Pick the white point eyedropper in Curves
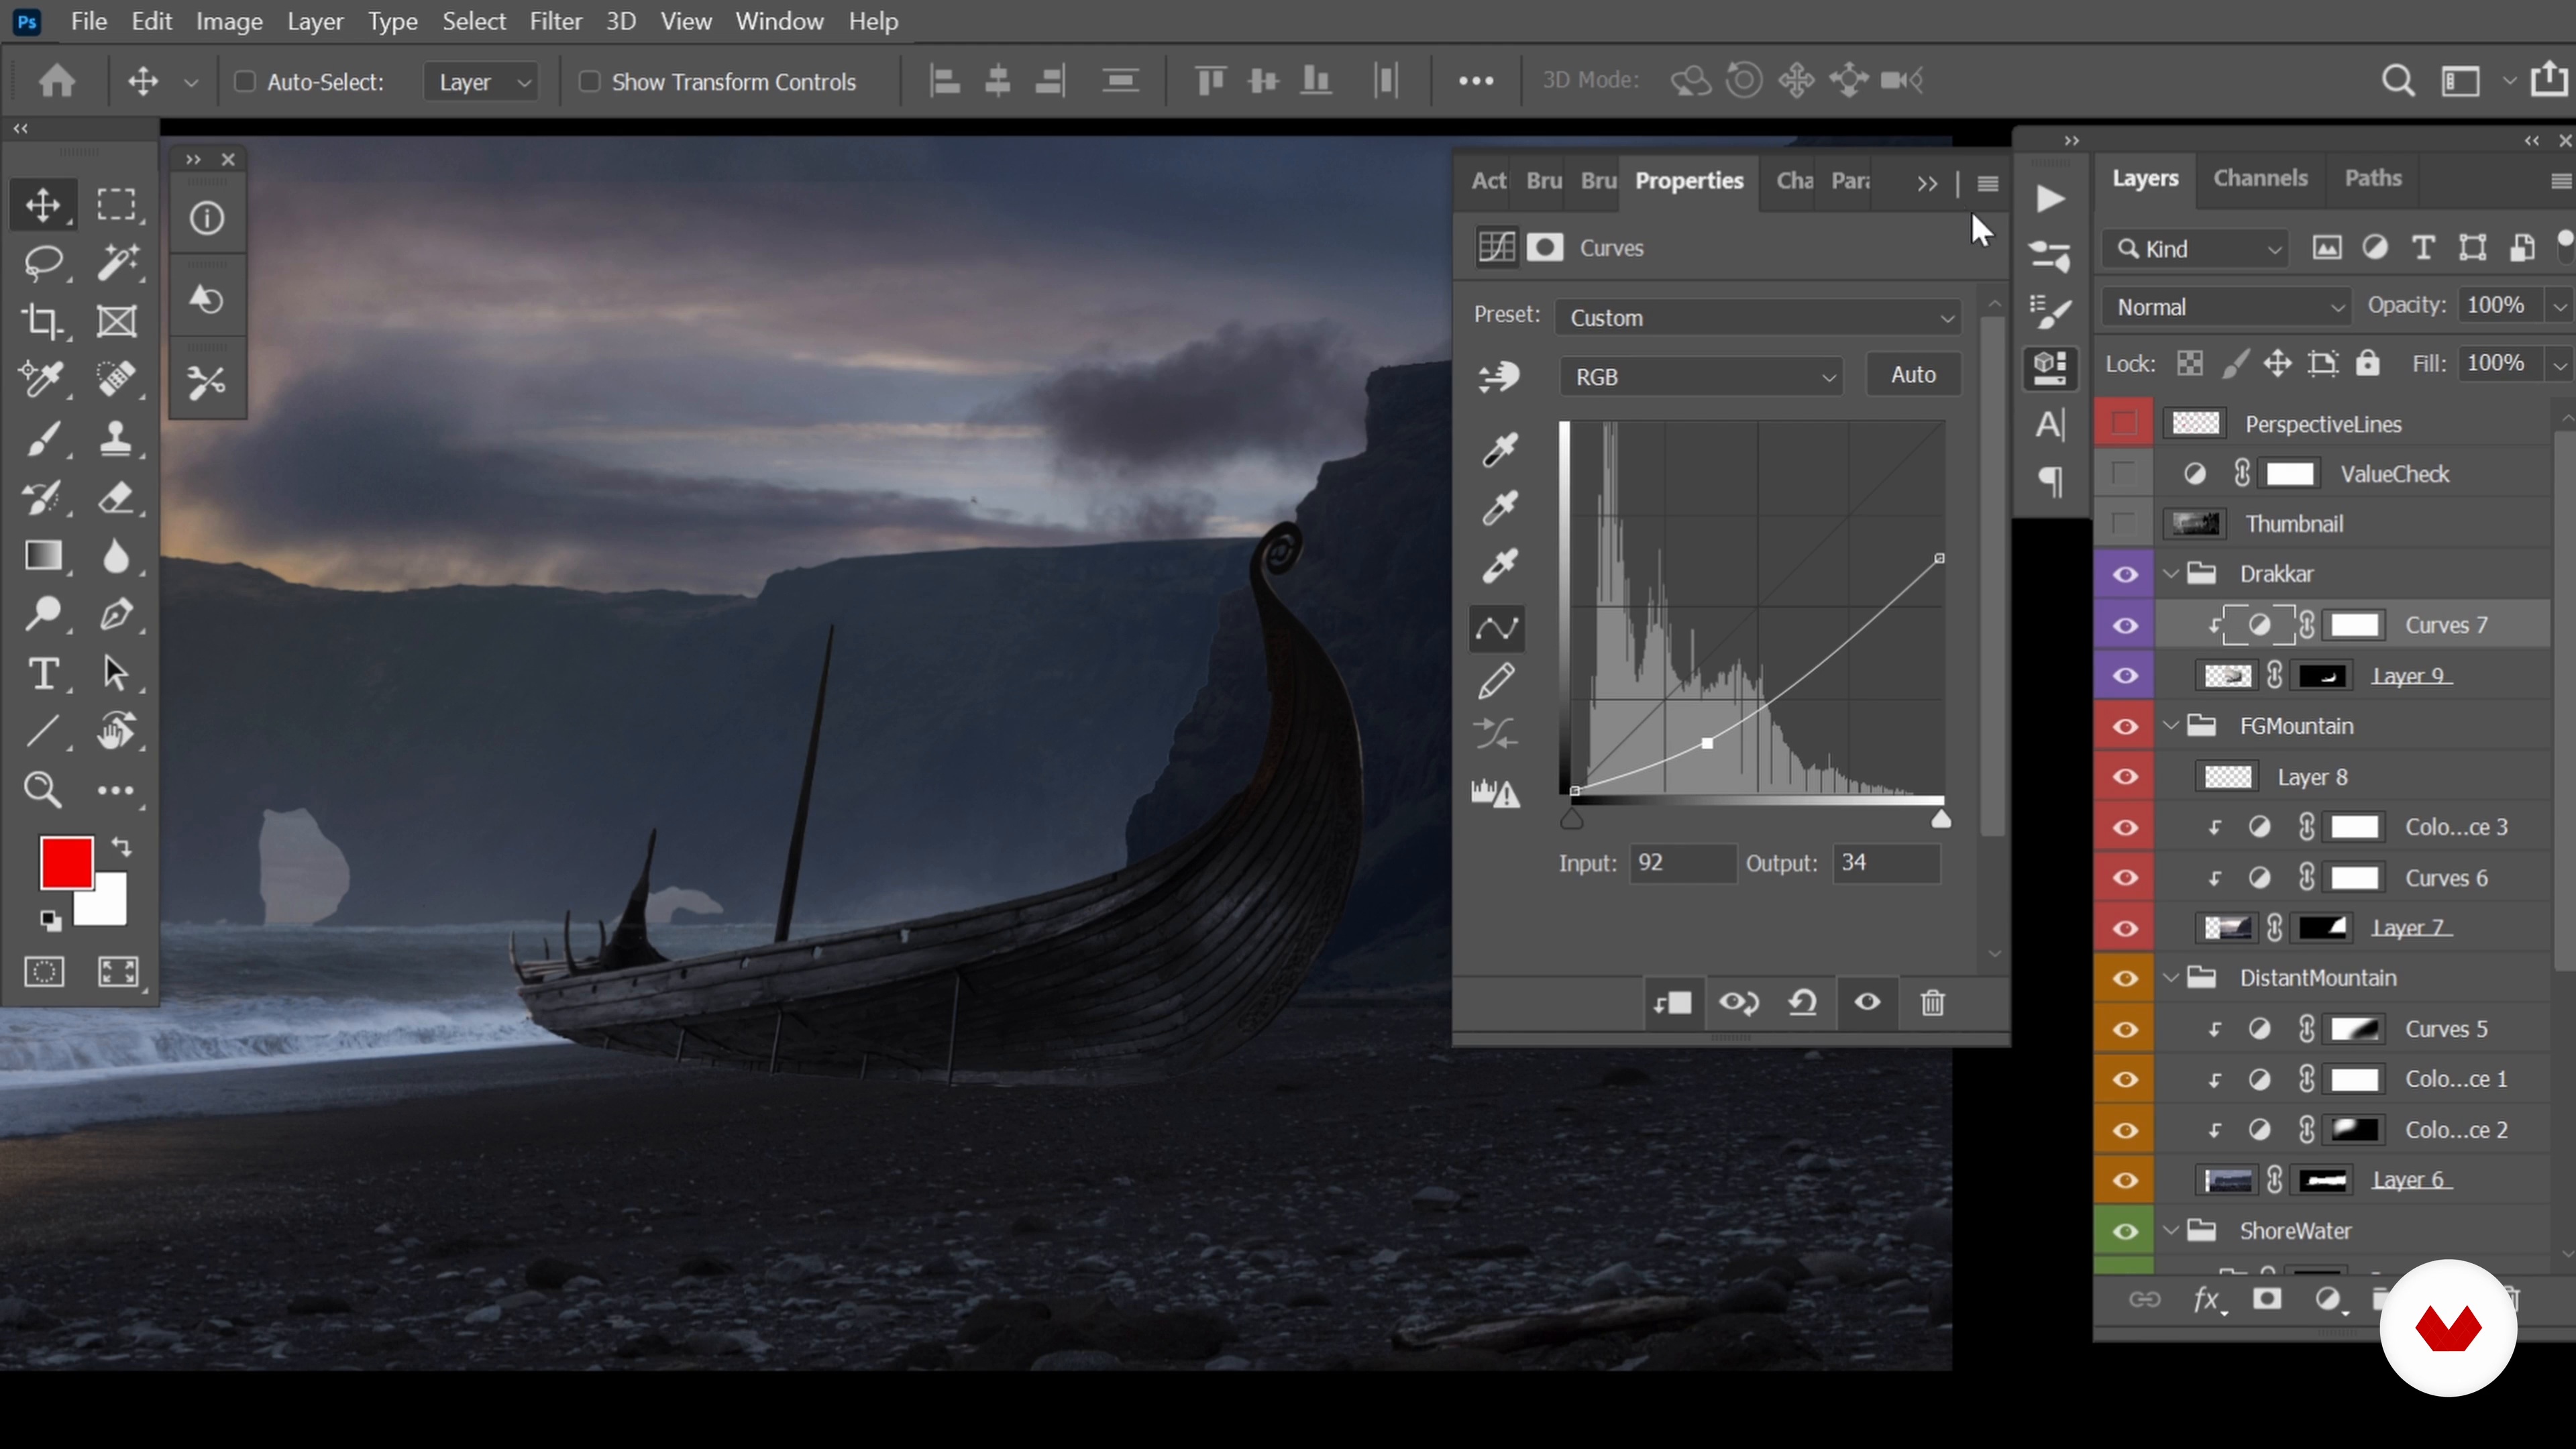 click(1498, 565)
